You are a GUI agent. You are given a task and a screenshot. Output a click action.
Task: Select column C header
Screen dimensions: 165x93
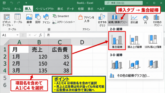click(60, 42)
